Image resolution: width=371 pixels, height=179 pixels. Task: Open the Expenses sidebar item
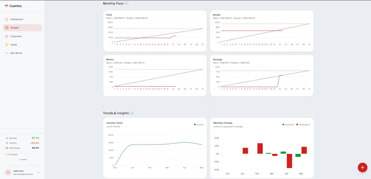tap(22, 36)
